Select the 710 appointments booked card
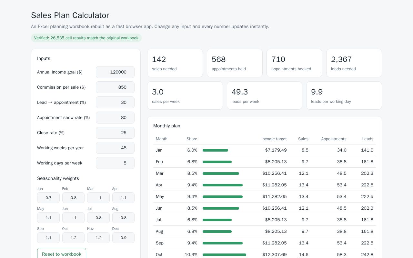 click(x=294, y=63)
